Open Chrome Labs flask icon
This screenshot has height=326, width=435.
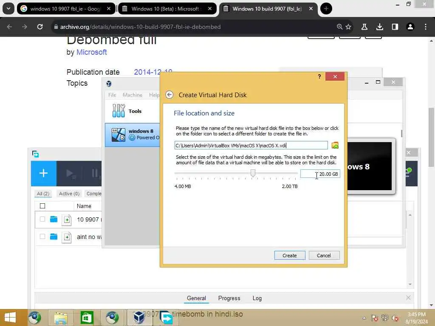point(364,27)
